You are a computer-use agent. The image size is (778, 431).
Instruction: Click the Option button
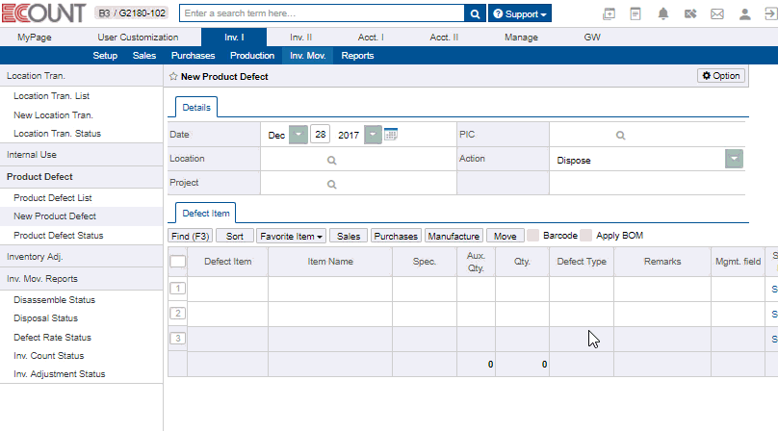[x=721, y=76]
